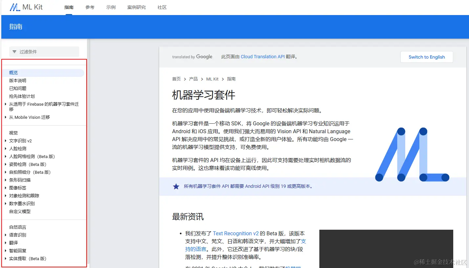Screen dimensions: 469x268
Task: Go to 产品 breadcrumb
Action: (x=193, y=79)
